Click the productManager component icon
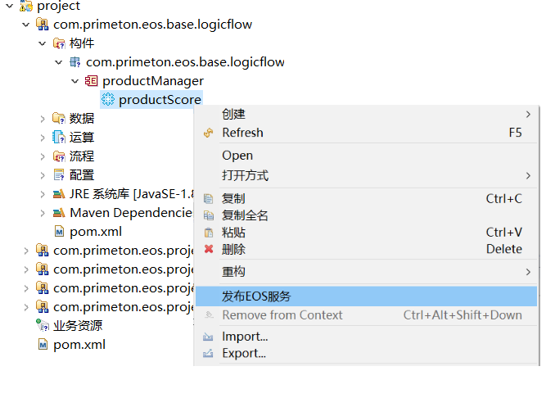Screen dimensions: 546x398 point(91,81)
